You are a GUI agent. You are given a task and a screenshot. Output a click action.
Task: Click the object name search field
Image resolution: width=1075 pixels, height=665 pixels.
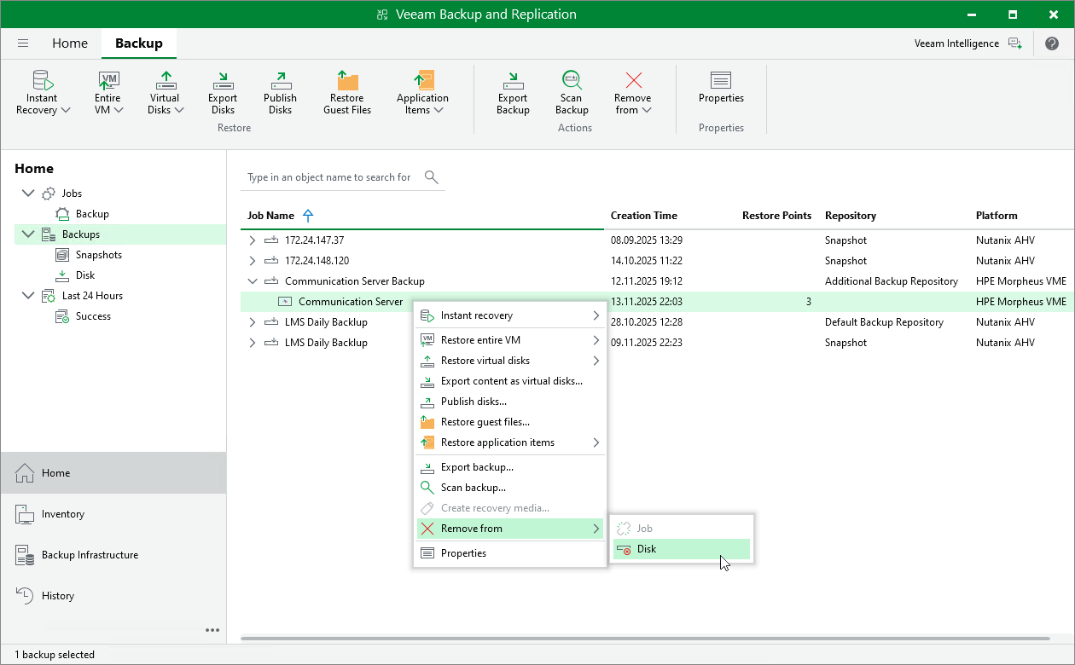329,177
